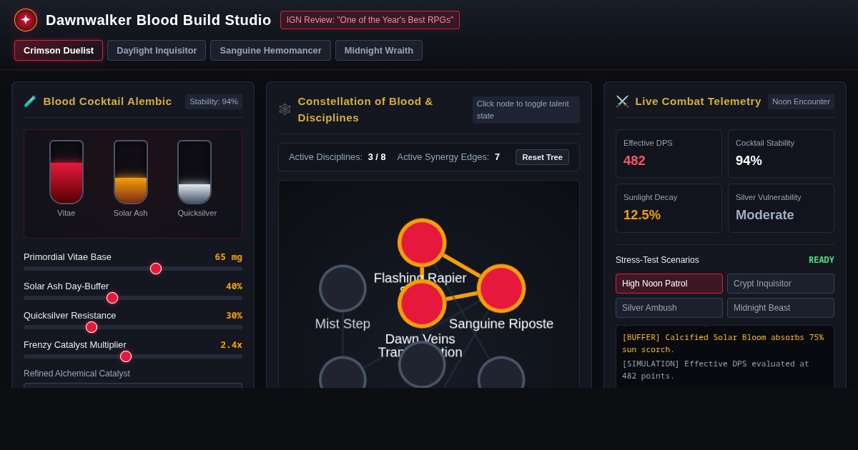The width and height of the screenshot is (858, 450).
Task: Select the Midnight Beast scenario
Action: tap(781, 308)
